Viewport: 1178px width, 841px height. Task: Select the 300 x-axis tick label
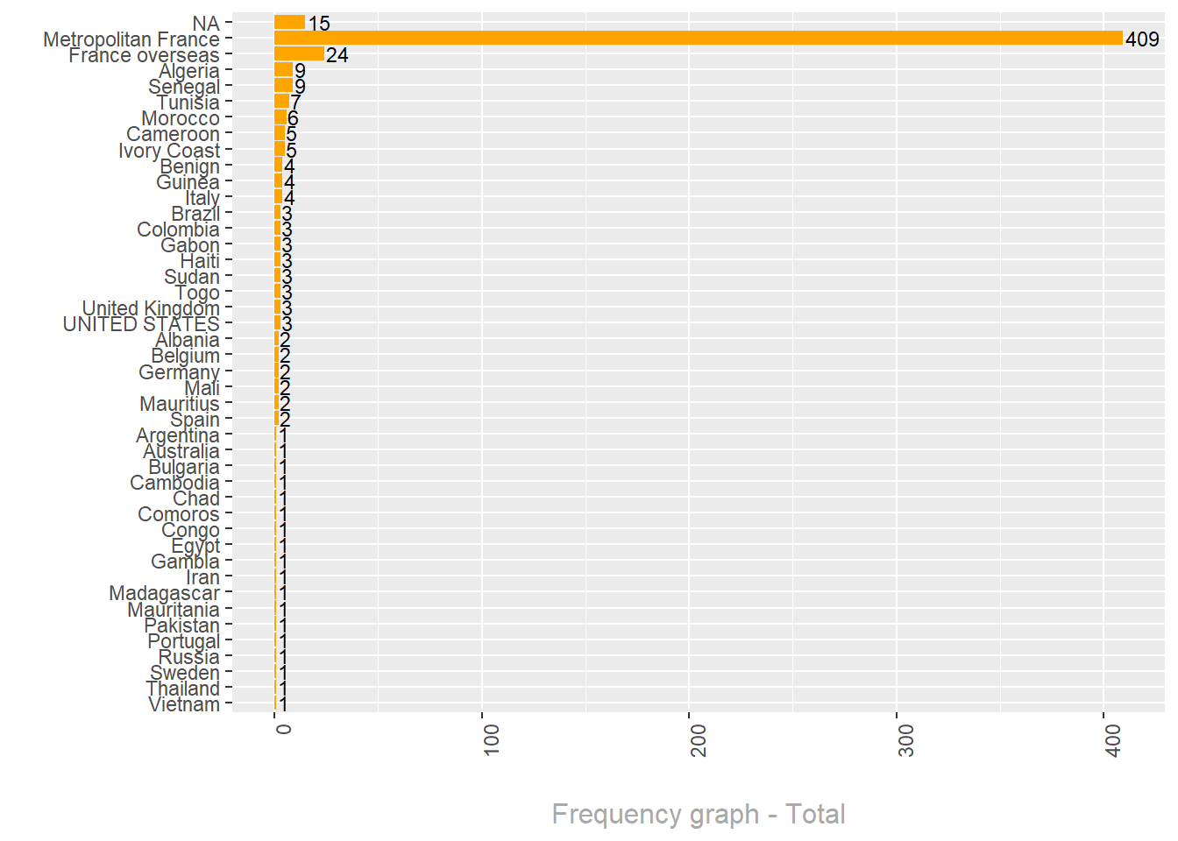coord(906,740)
